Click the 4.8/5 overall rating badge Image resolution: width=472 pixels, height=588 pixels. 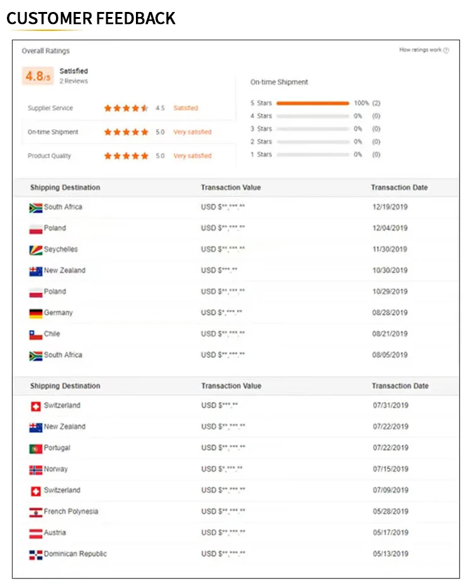[38, 76]
